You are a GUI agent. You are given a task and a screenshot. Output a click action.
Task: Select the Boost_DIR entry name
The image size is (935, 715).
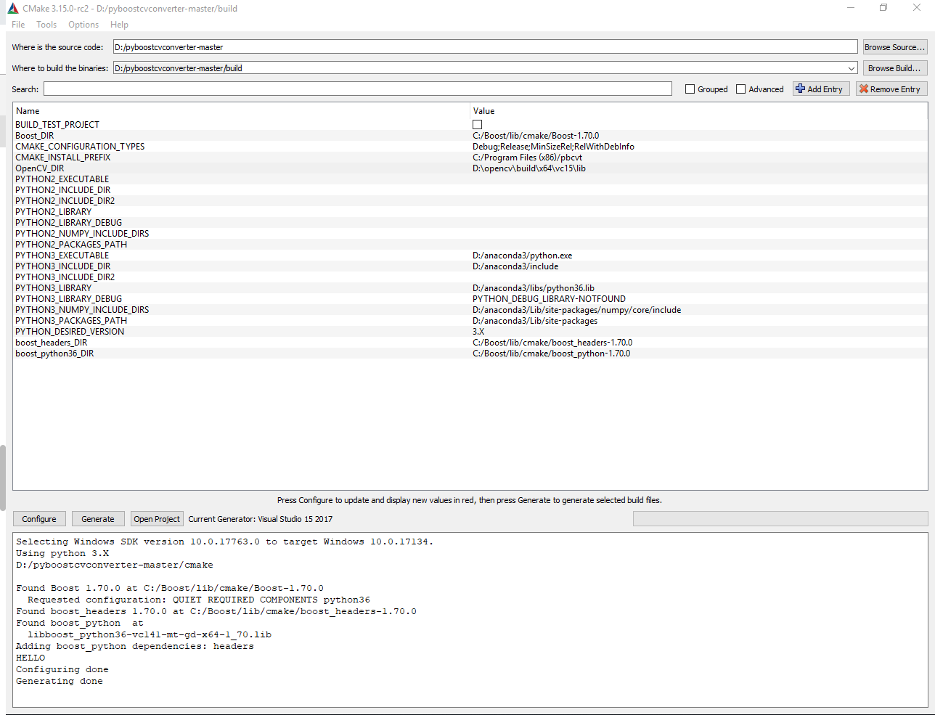[35, 136]
